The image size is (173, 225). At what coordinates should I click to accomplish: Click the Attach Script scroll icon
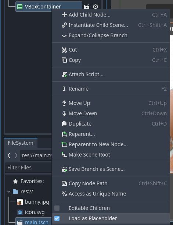click(64, 74)
